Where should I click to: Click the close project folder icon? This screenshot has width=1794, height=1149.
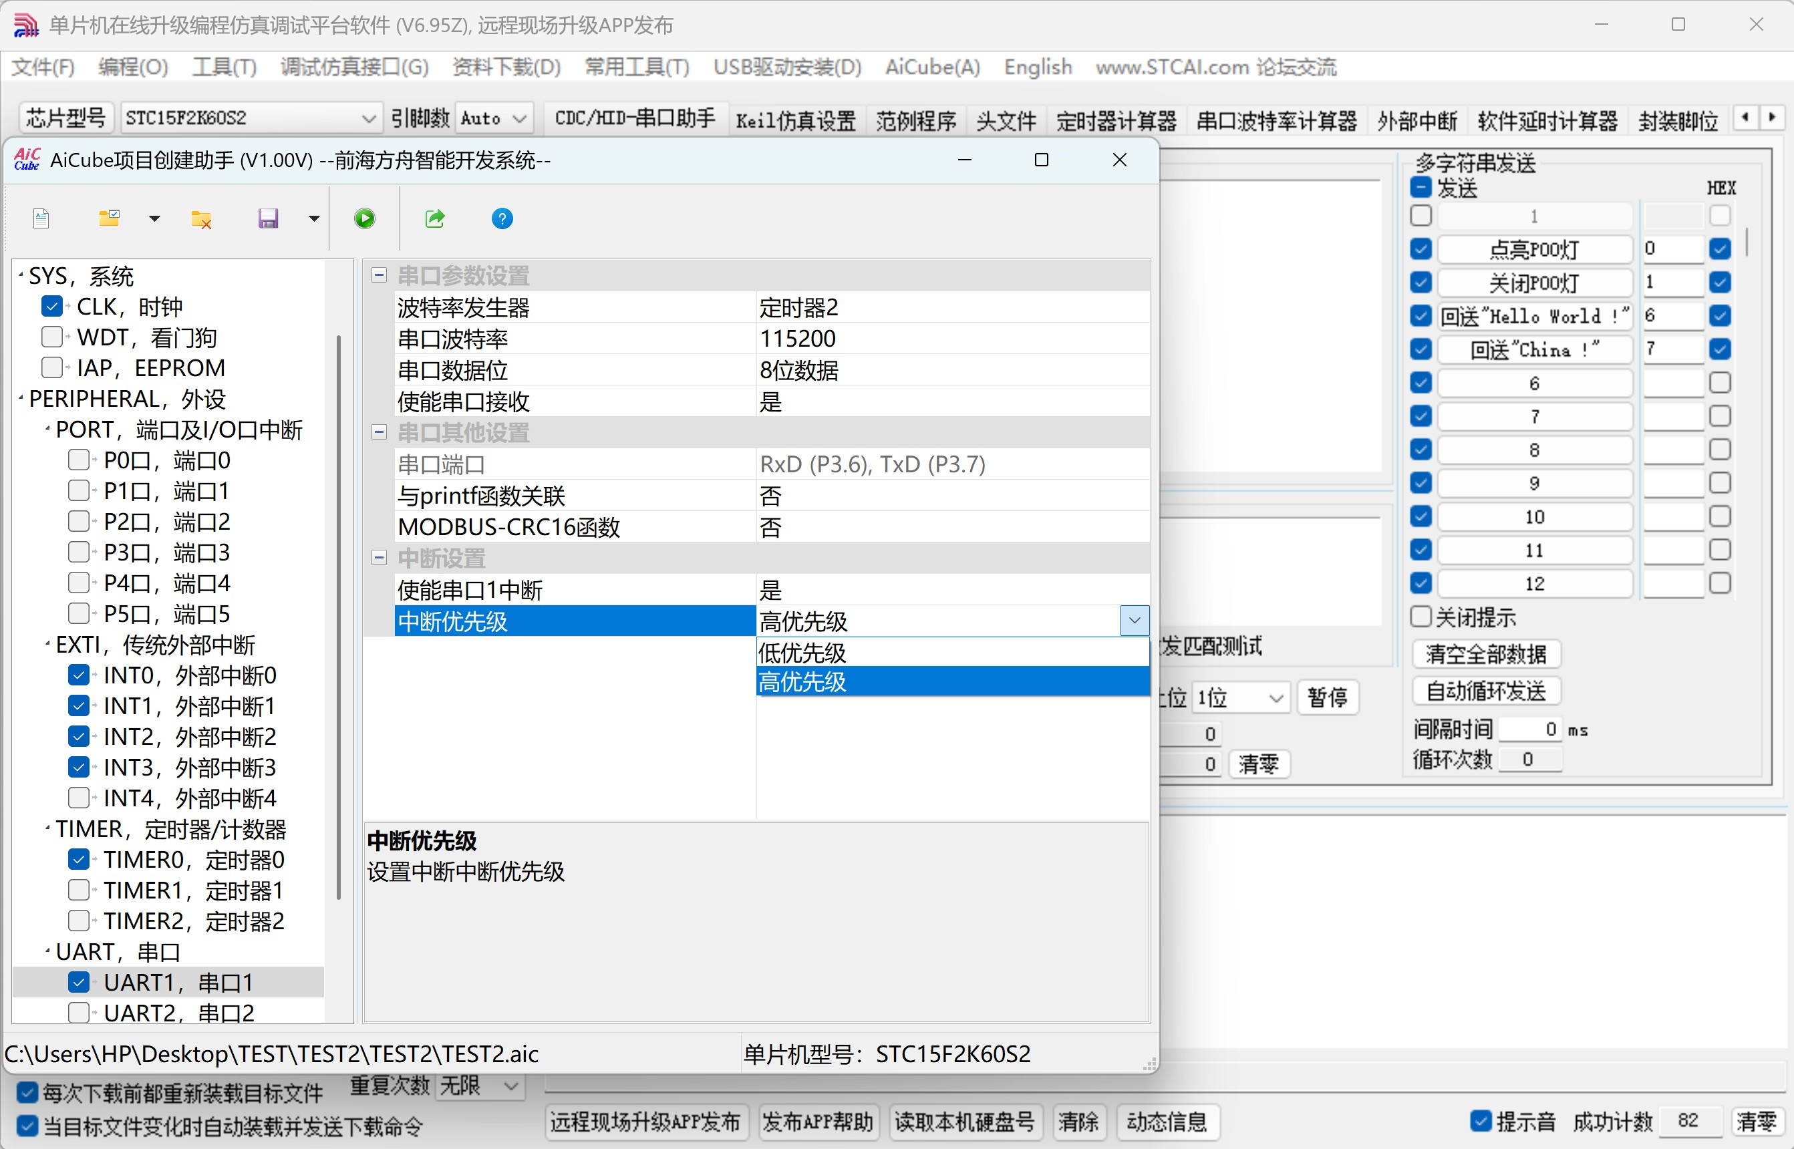pyautogui.click(x=200, y=218)
